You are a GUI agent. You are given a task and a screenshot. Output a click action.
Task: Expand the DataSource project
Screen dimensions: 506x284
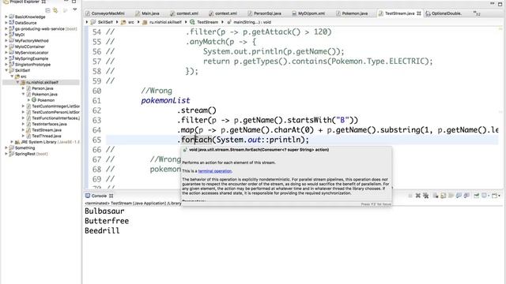pyautogui.click(x=6, y=23)
